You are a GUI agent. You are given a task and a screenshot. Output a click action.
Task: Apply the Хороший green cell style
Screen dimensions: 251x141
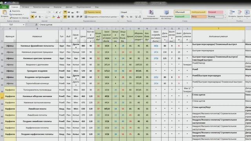tap(182, 16)
